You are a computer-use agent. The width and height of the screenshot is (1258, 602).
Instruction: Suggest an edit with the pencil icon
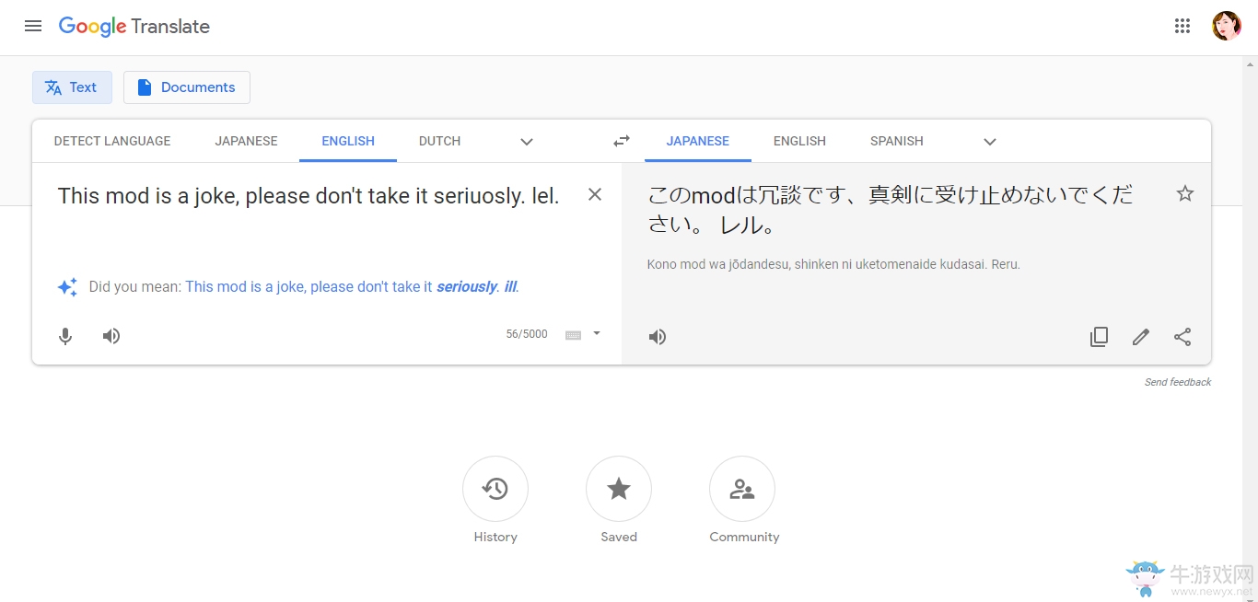click(1141, 337)
